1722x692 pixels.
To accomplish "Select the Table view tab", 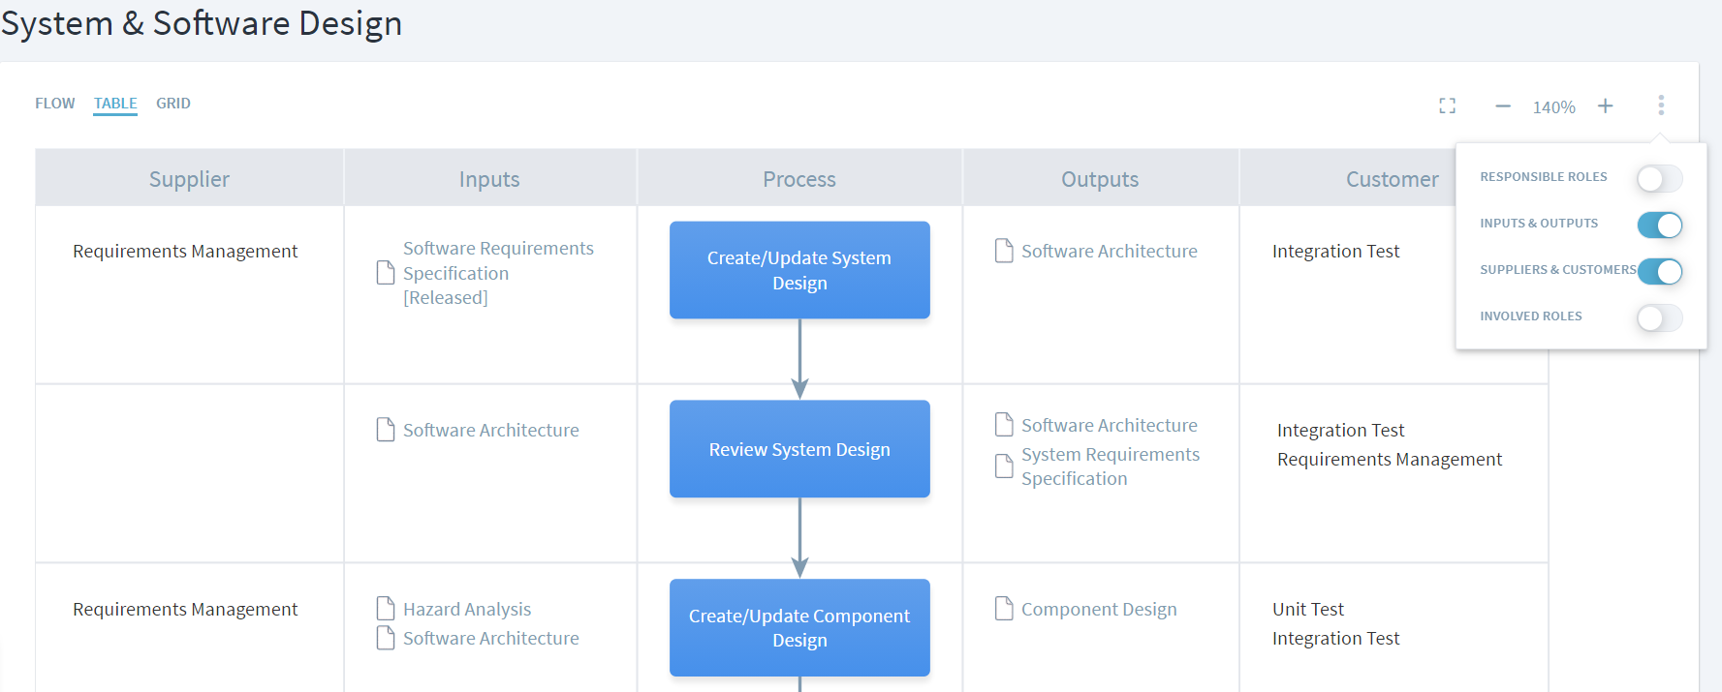I will [x=115, y=104].
